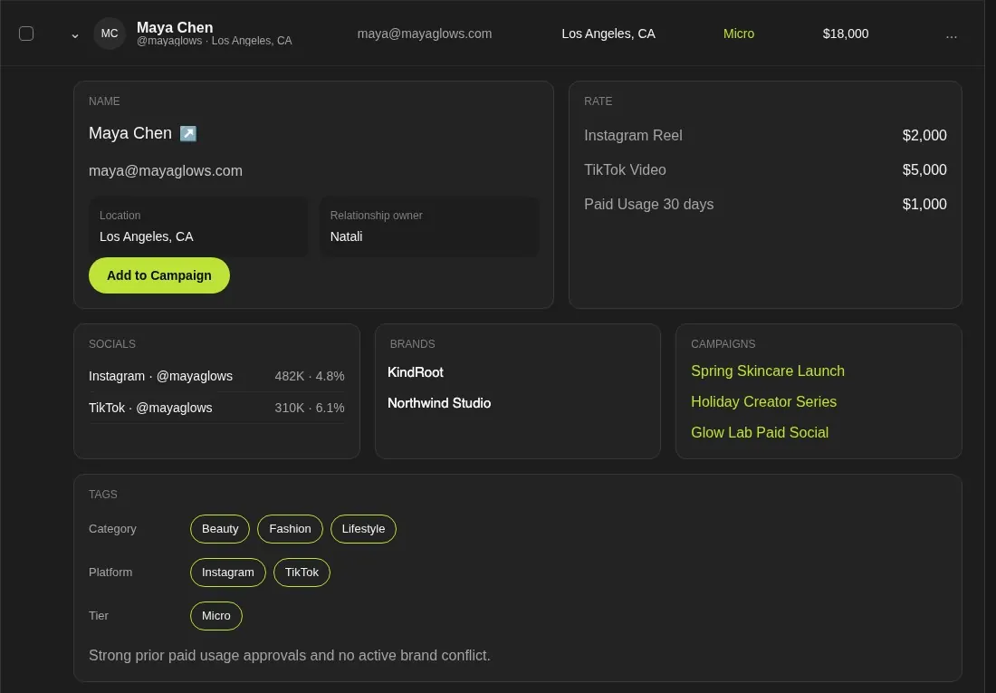Select the TikTok platform tag
The height and width of the screenshot is (693, 996).
coord(302,573)
